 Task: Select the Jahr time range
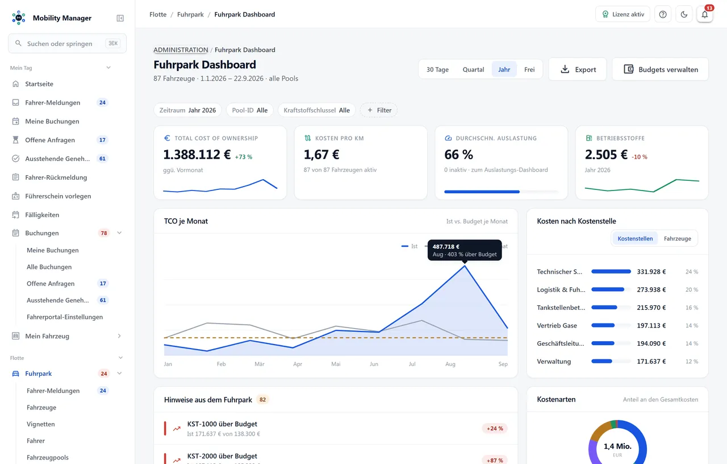[x=504, y=69]
